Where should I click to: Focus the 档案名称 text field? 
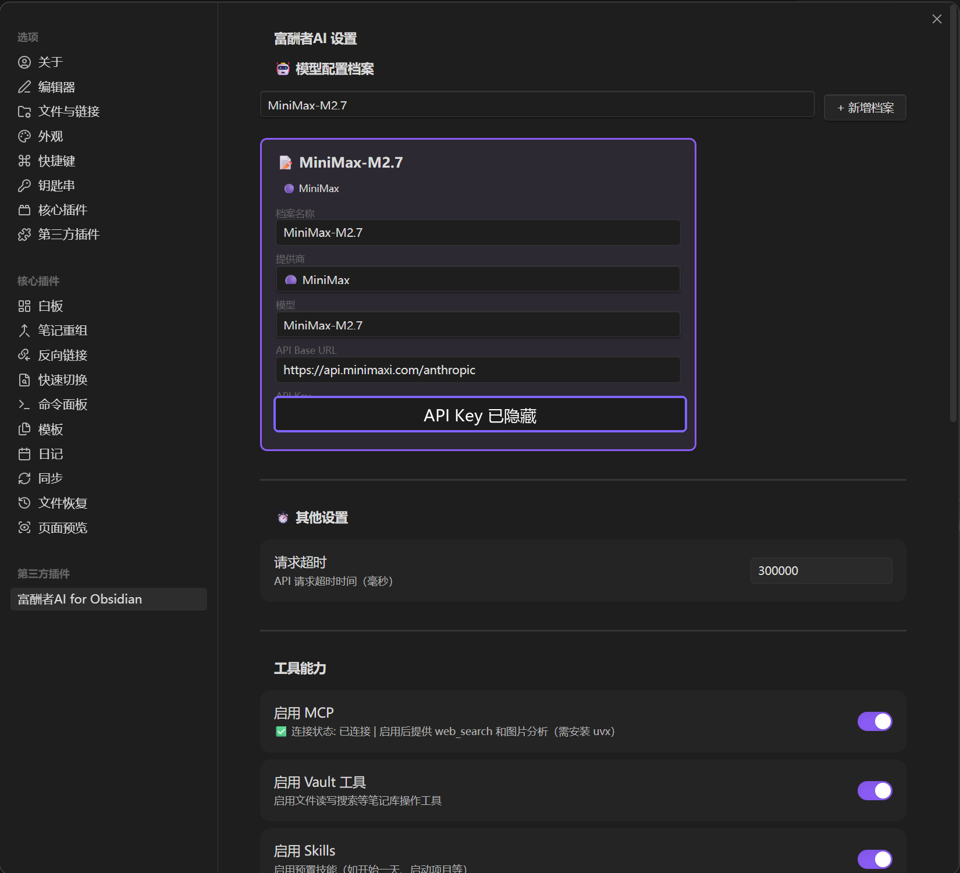478,232
